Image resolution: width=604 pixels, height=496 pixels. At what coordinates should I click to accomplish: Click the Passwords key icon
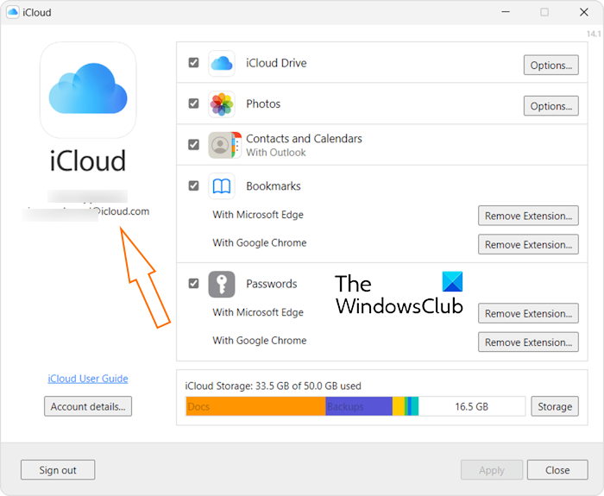[x=222, y=284]
